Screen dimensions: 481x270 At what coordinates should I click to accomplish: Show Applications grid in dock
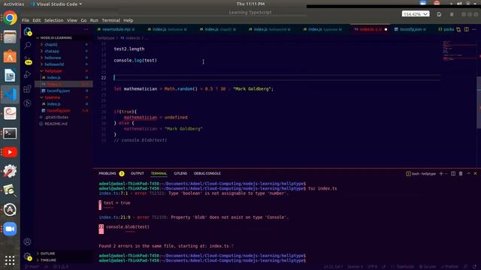[10, 260]
